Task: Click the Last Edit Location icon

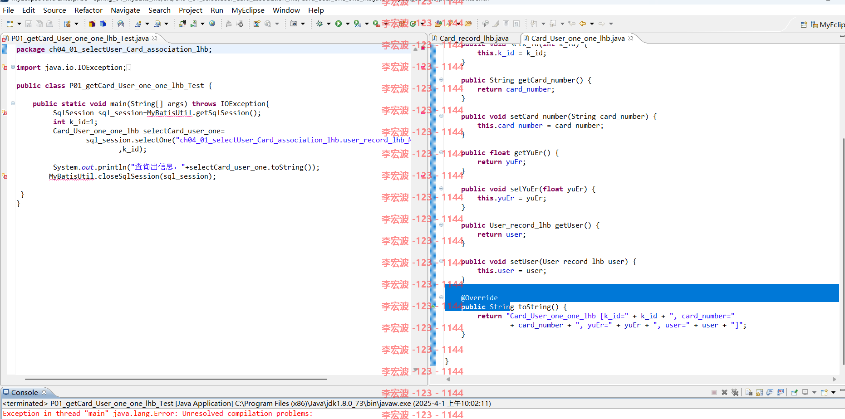Action: tap(572, 24)
